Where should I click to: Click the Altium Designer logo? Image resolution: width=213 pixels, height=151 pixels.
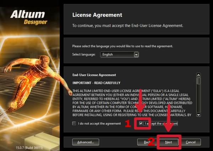(29, 17)
